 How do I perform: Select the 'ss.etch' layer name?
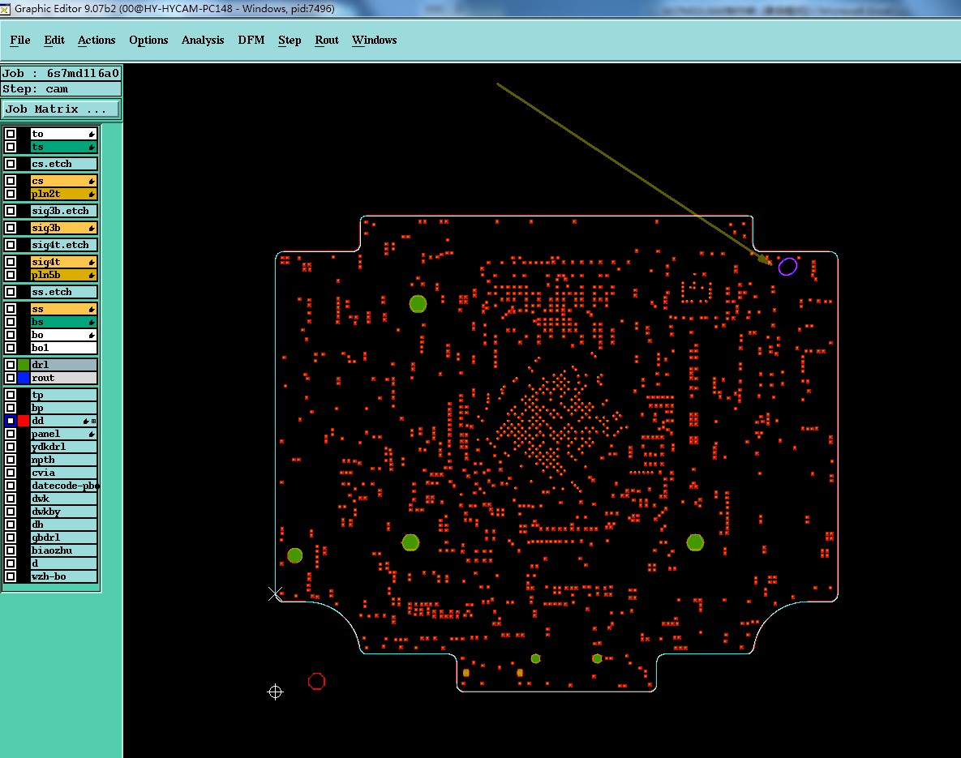(51, 292)
